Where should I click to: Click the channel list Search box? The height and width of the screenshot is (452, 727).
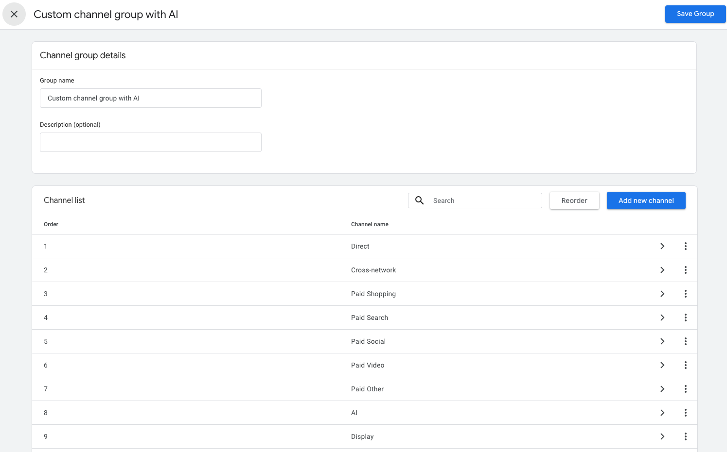click(475, 201)
